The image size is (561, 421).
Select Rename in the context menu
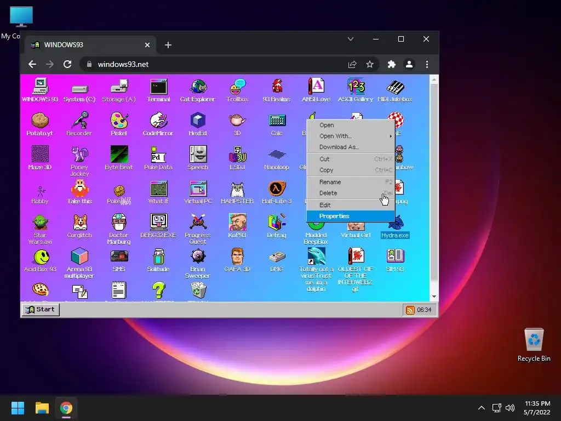pos(351,182)
